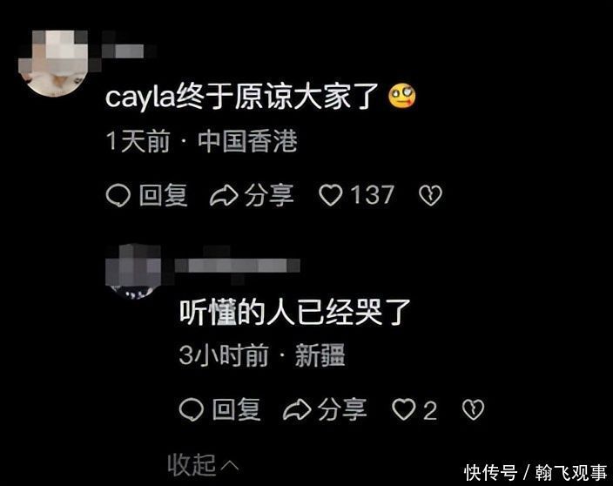The image size is (613, 486).
Task: Like the 听懂的人已经哭了 reply
Action: click(404, 409)
